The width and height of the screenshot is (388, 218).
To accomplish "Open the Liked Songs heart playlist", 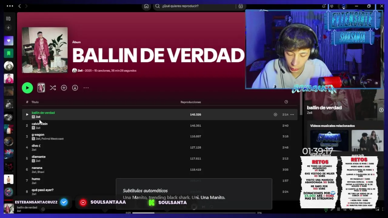I will (8, 41).
